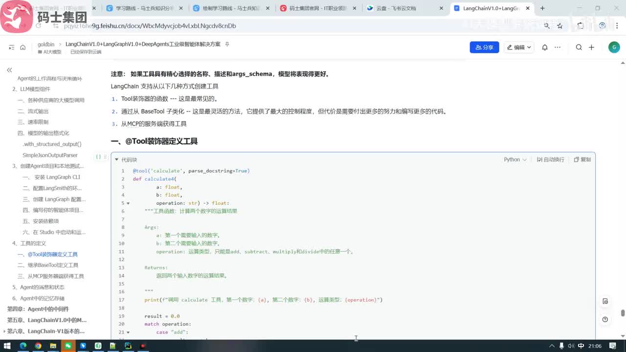Click the vertical page scrollbar thumb
The image size is (626, 352).
pyautogui.click(x=623, y=313)
